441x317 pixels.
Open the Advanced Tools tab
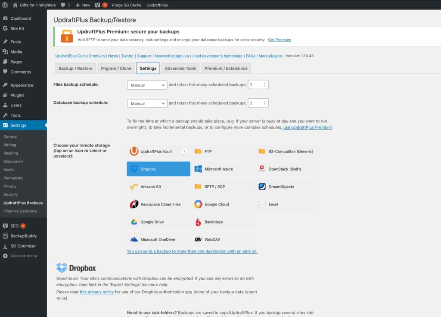click(x=180, y=68)
